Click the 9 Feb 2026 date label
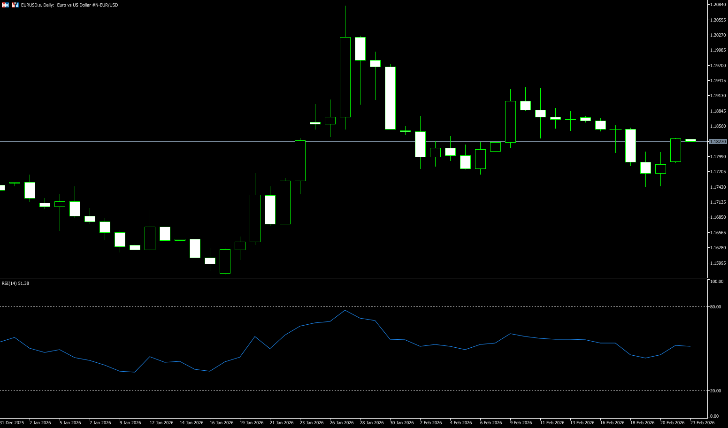 pos(521,423)
